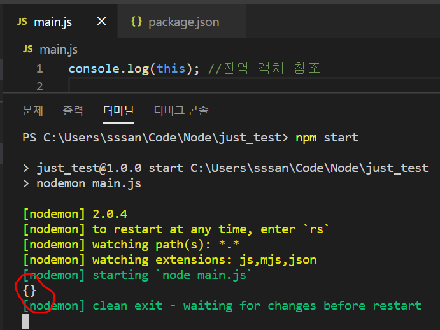
Task: Switch to the 디버그 콘솔 panel tab
Action: click(181, 110)
